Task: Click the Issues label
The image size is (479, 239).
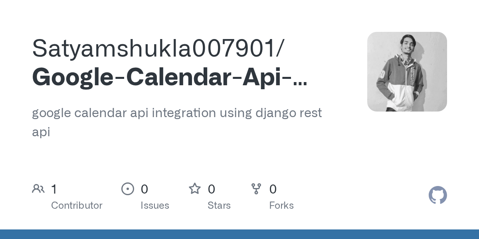Action: 155,206
